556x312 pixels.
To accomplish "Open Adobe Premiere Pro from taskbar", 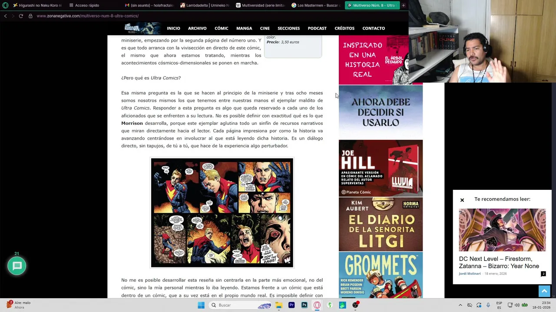I will pos(291,305).
